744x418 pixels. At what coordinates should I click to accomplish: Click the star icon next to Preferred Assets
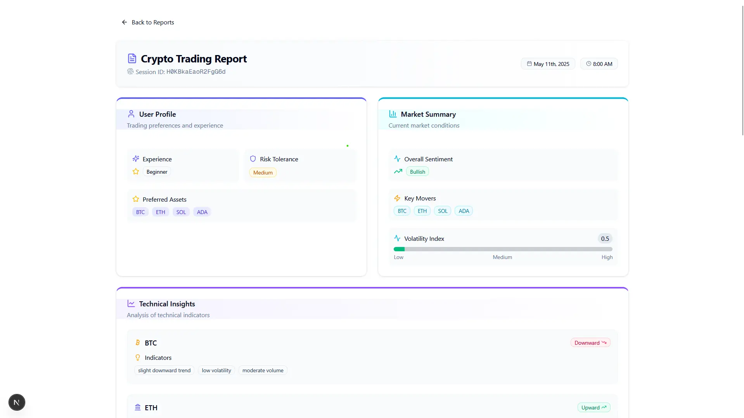click(x=135, y=199)
